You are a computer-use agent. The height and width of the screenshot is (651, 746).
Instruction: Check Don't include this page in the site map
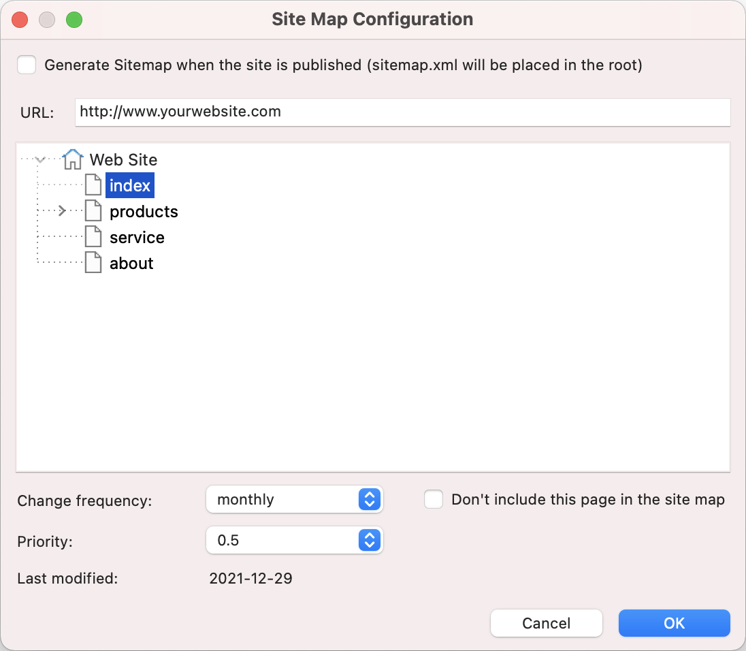click(434, 499)
